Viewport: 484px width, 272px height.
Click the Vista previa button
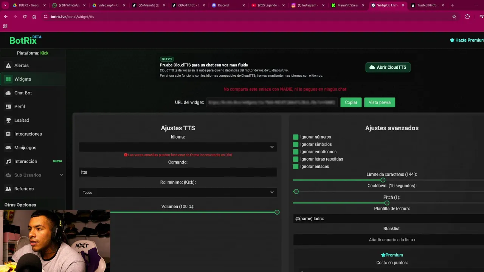pyautogui.click(x=380, y=102)
